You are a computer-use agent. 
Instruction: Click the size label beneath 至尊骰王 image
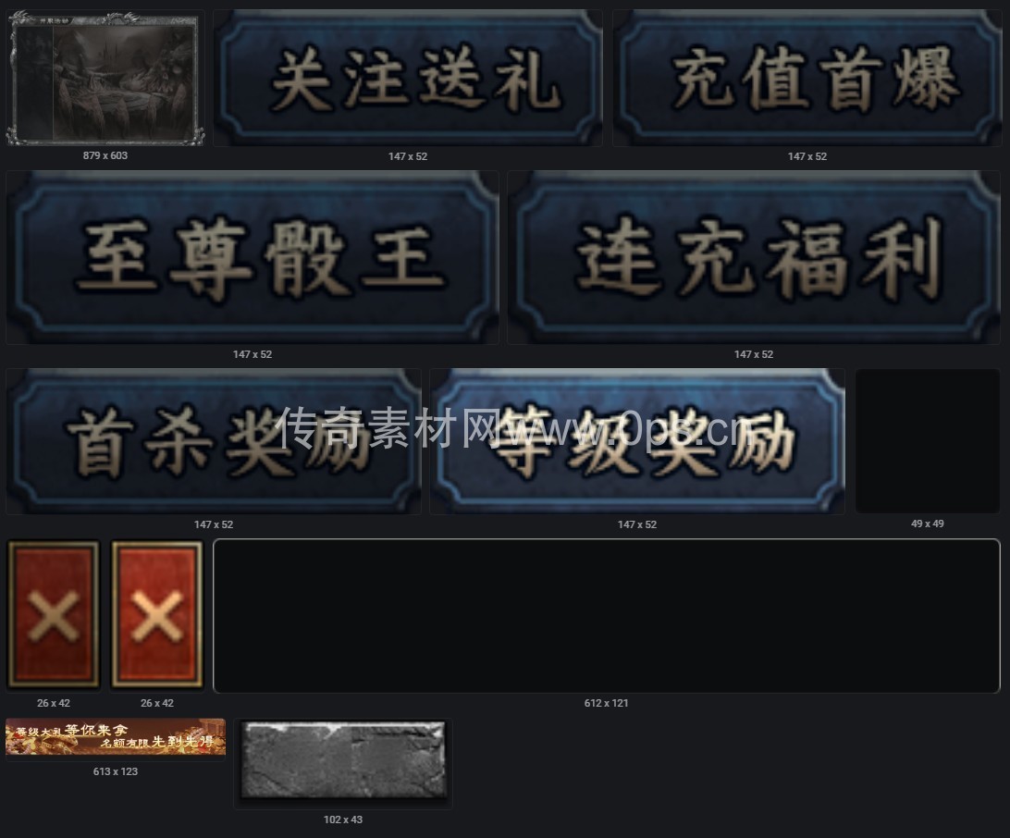coord(252,355)
